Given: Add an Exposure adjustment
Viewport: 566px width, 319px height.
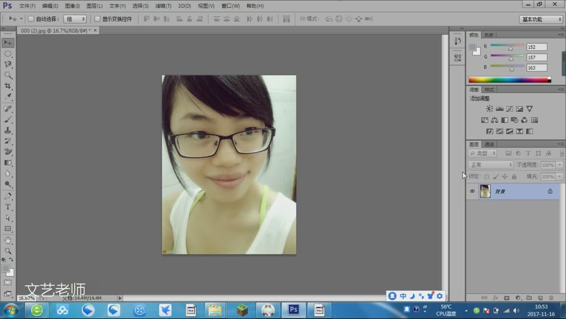Looking at the screenshot, I should [x=520, y=109].
